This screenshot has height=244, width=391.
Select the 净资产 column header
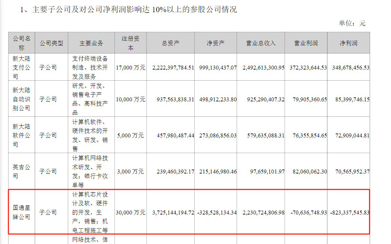point(216,43)
